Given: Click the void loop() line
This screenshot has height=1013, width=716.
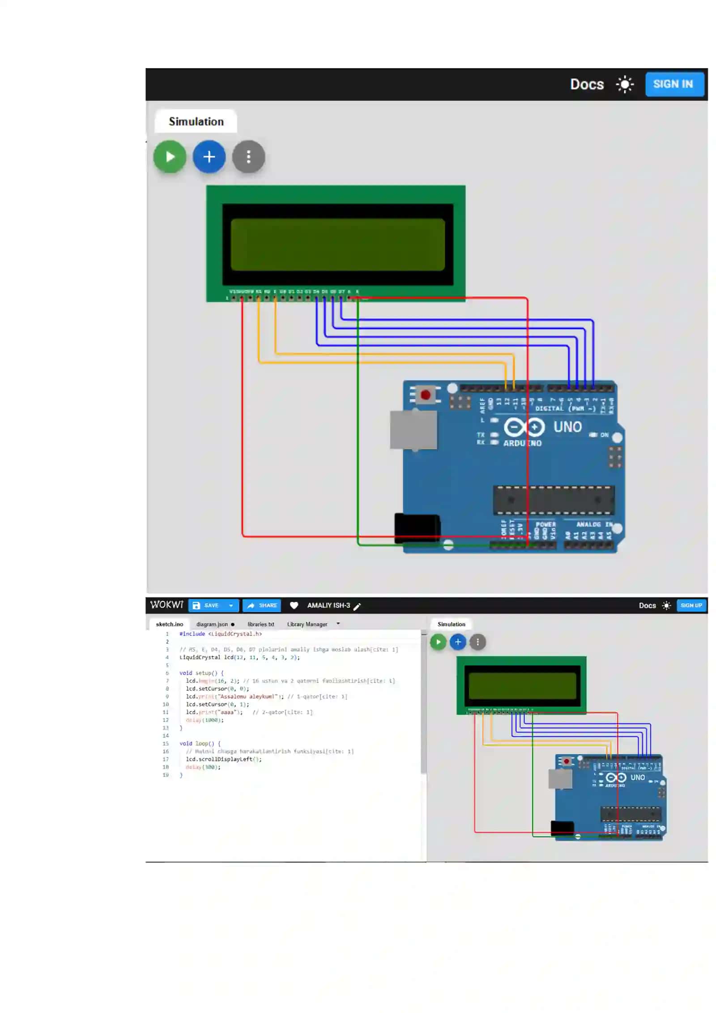Looking at the screenshot, I should pos(200,743).
